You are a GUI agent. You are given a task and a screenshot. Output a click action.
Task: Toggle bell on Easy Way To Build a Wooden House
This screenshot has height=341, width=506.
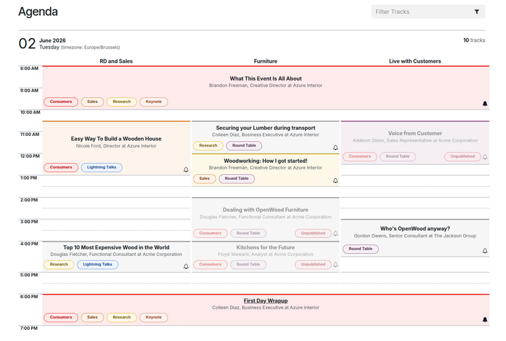tap(186, 170)
